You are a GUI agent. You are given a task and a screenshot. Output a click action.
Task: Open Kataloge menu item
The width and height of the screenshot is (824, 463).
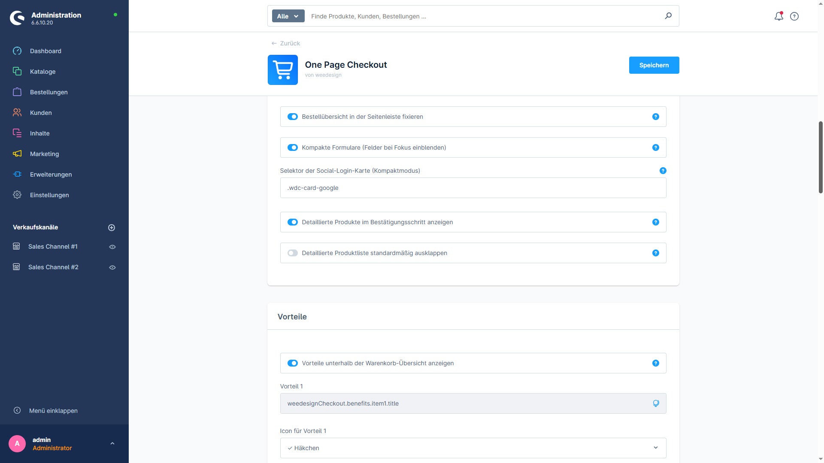point(42,72)
